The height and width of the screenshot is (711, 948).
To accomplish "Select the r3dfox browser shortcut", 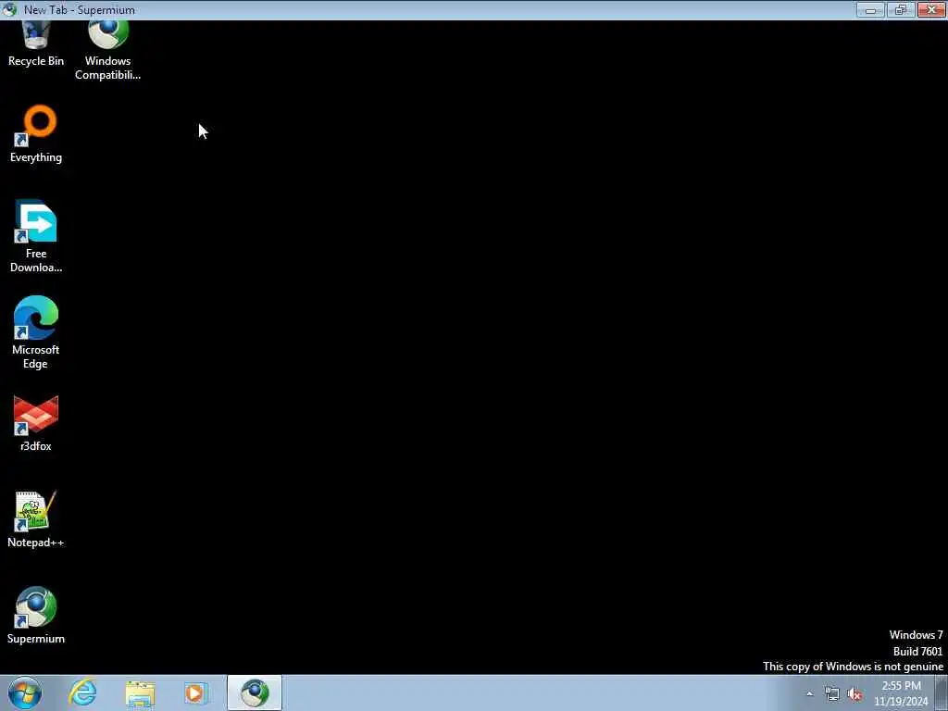I will [36, 423].
